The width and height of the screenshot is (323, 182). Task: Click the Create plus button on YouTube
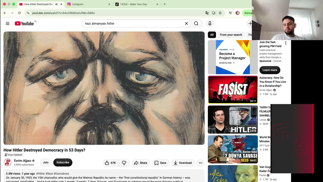coord(250,24)
